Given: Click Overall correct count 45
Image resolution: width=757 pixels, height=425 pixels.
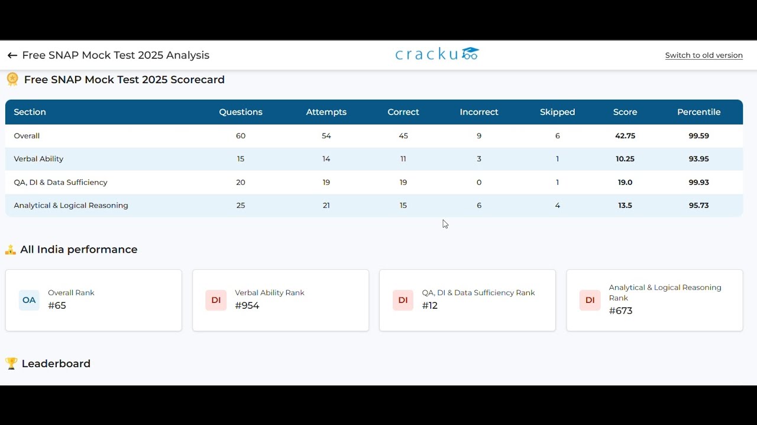Looking at the screenshot, I should 403,136.
